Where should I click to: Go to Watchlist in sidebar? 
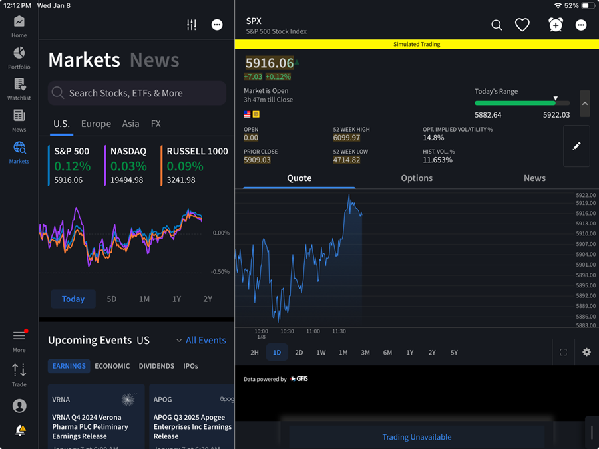click(19, 90)
